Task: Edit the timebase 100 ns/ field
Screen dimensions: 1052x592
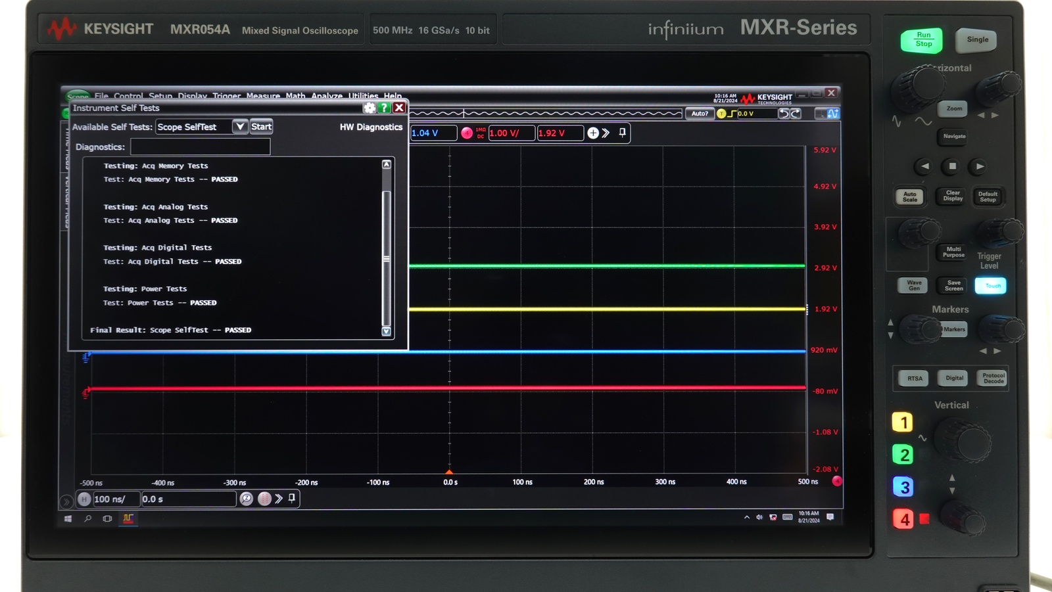Action: [x=116, y=499]
